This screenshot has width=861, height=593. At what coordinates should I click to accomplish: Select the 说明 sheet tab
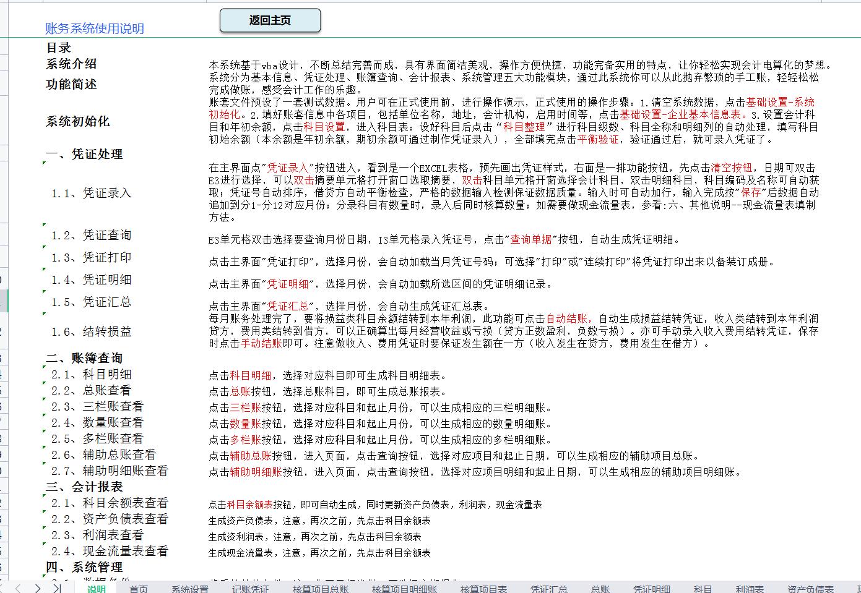click(96, 588)
